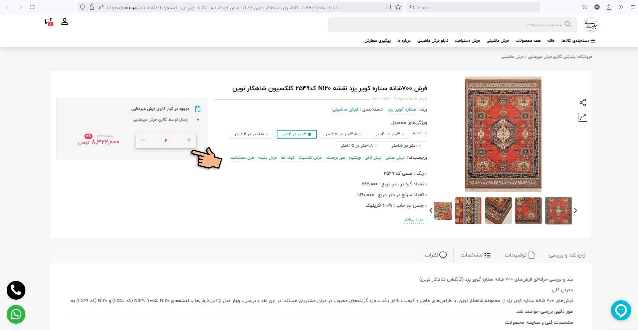Click the magnifier icon in product search
Image resolution: width=638 pixels, height=330 pixels.
coord(568,24)
